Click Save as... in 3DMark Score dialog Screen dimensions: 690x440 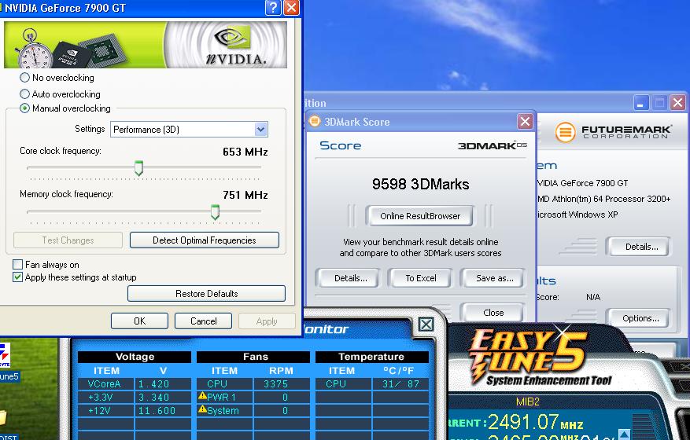coord(494,278)
